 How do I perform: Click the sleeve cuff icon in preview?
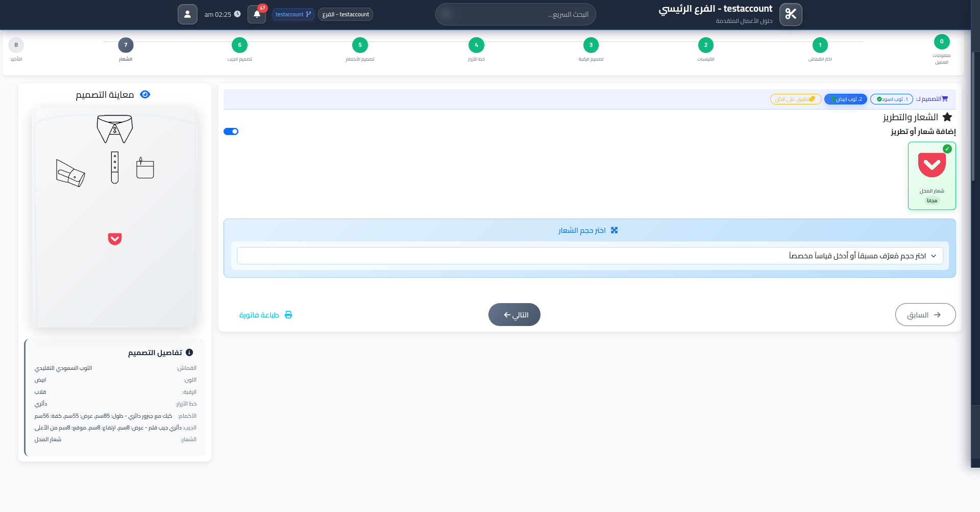pyautogui.click(x=70, y=173)
